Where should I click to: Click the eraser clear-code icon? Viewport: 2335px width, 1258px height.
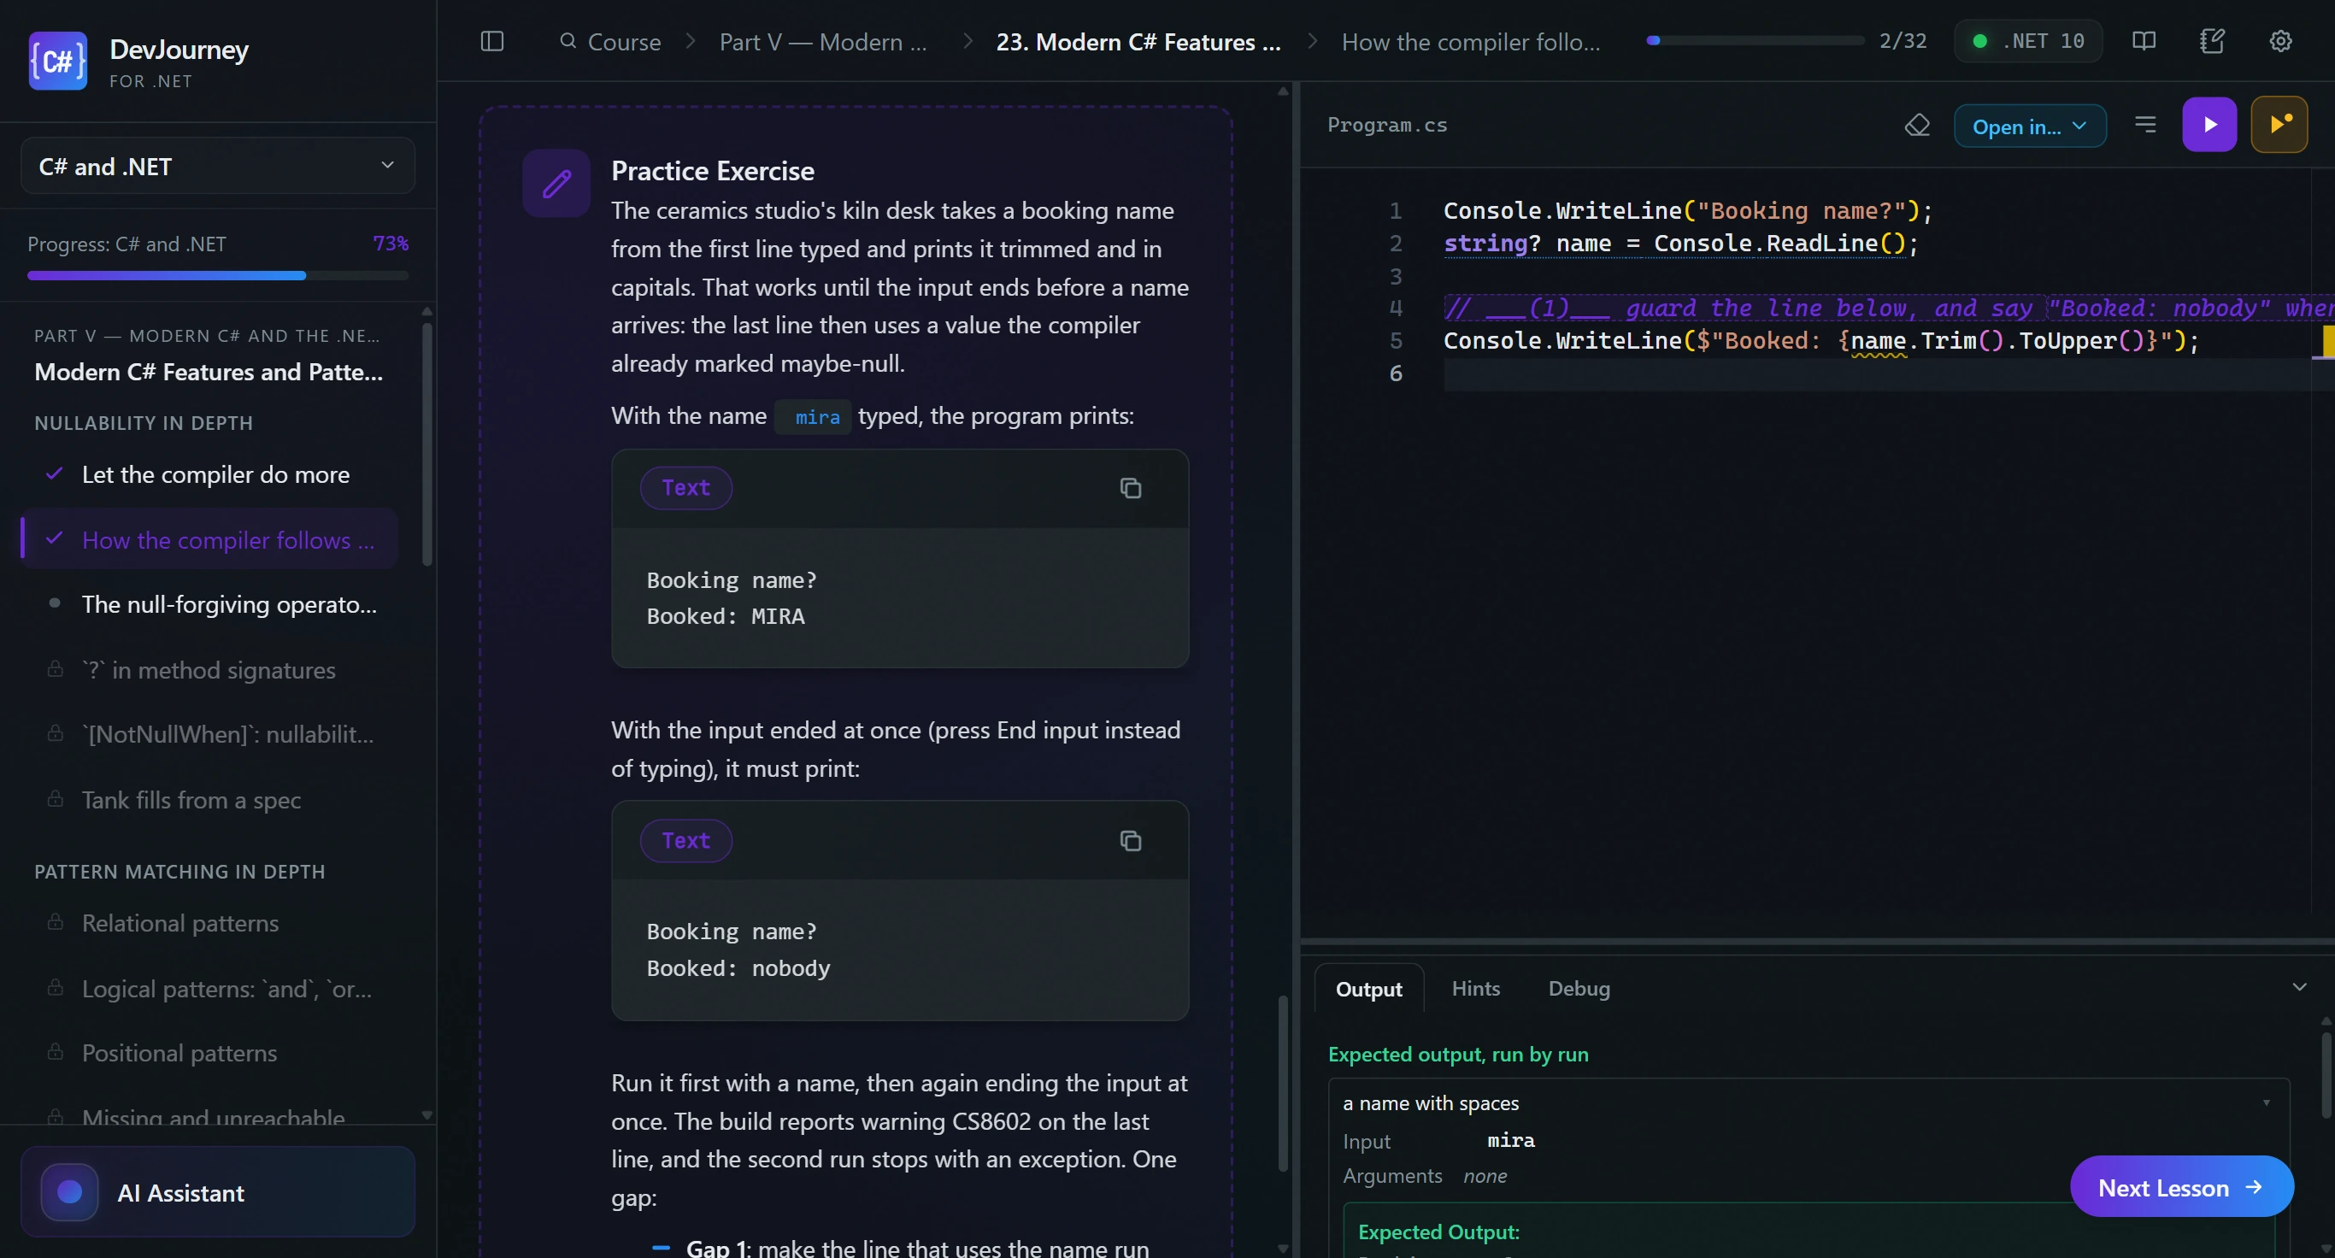pyautogui.click(x=1917, y=125)
